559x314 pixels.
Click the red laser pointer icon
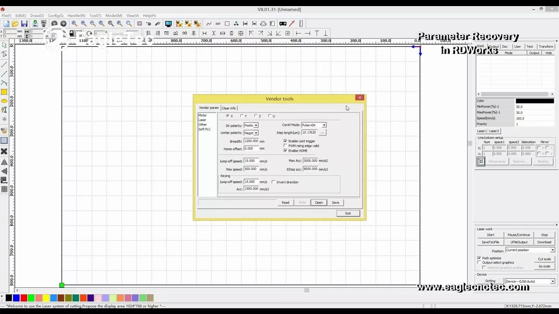pyautogui.click(x=292, y=24)
